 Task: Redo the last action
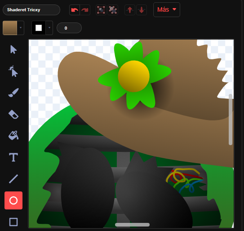coord(85,10)
